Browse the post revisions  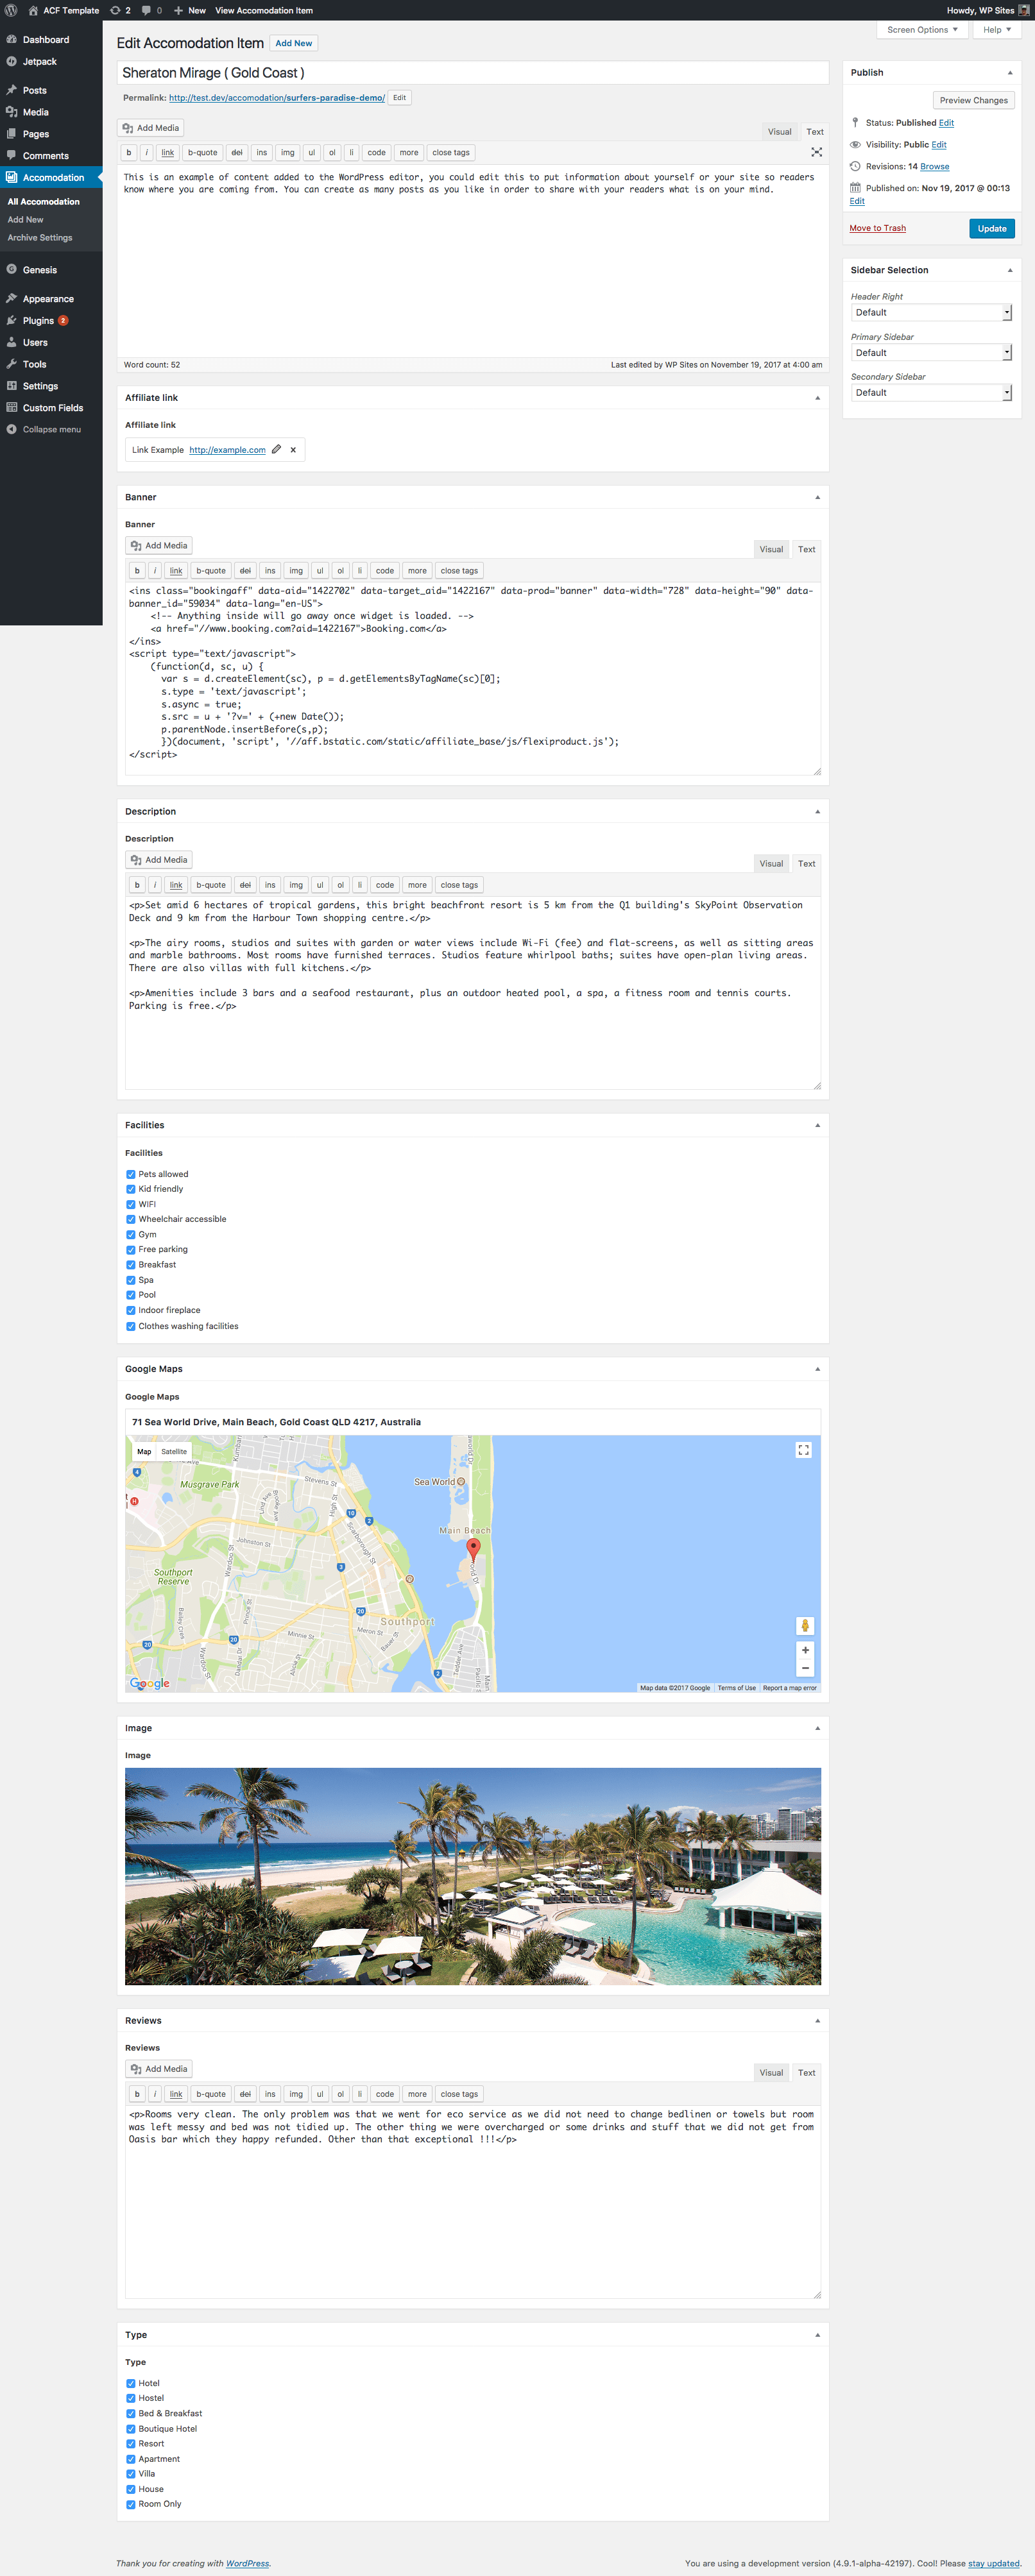(x=934, y=167)
